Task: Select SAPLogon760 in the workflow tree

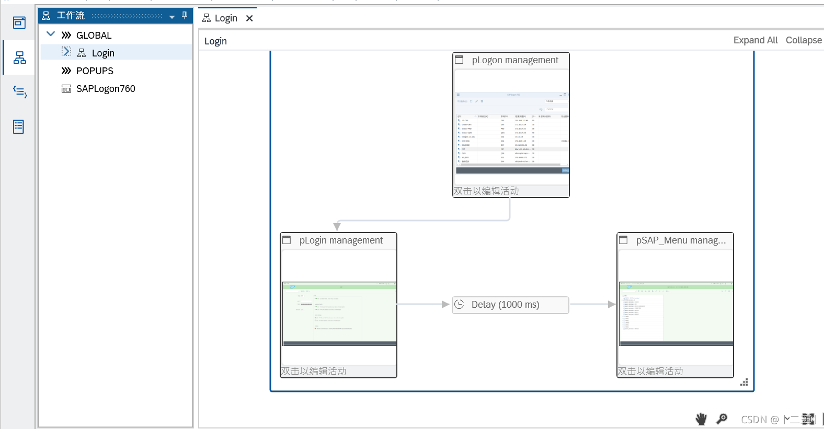Action: [x=106, y=89]
